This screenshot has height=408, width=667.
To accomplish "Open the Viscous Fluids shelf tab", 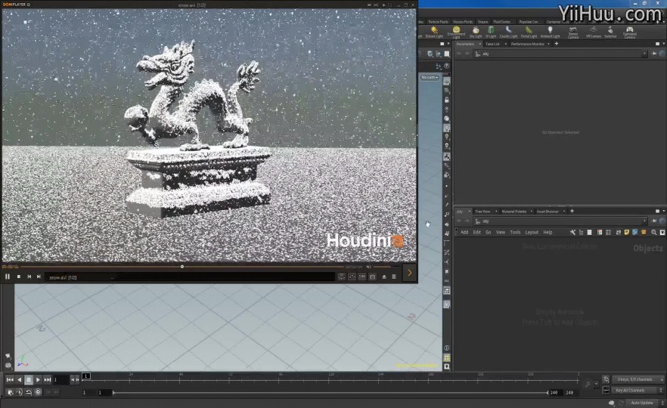I will [x=463, y=22].
